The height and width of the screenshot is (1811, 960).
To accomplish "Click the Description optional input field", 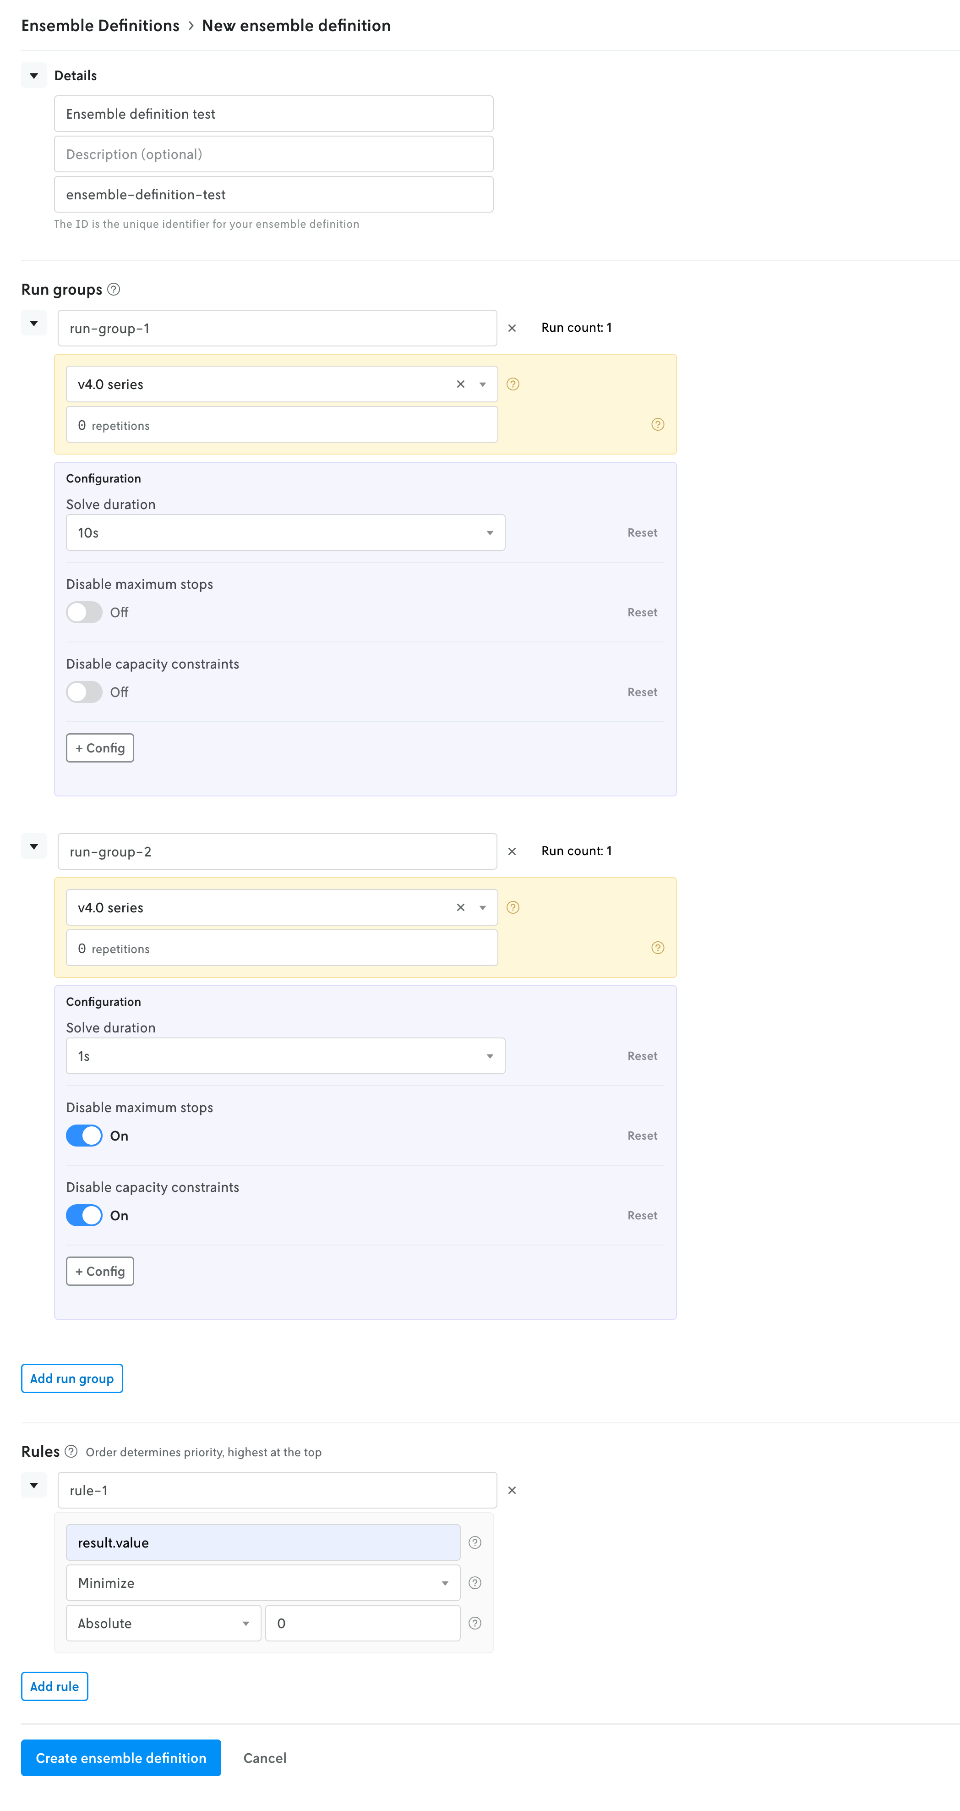I will 273,153.
